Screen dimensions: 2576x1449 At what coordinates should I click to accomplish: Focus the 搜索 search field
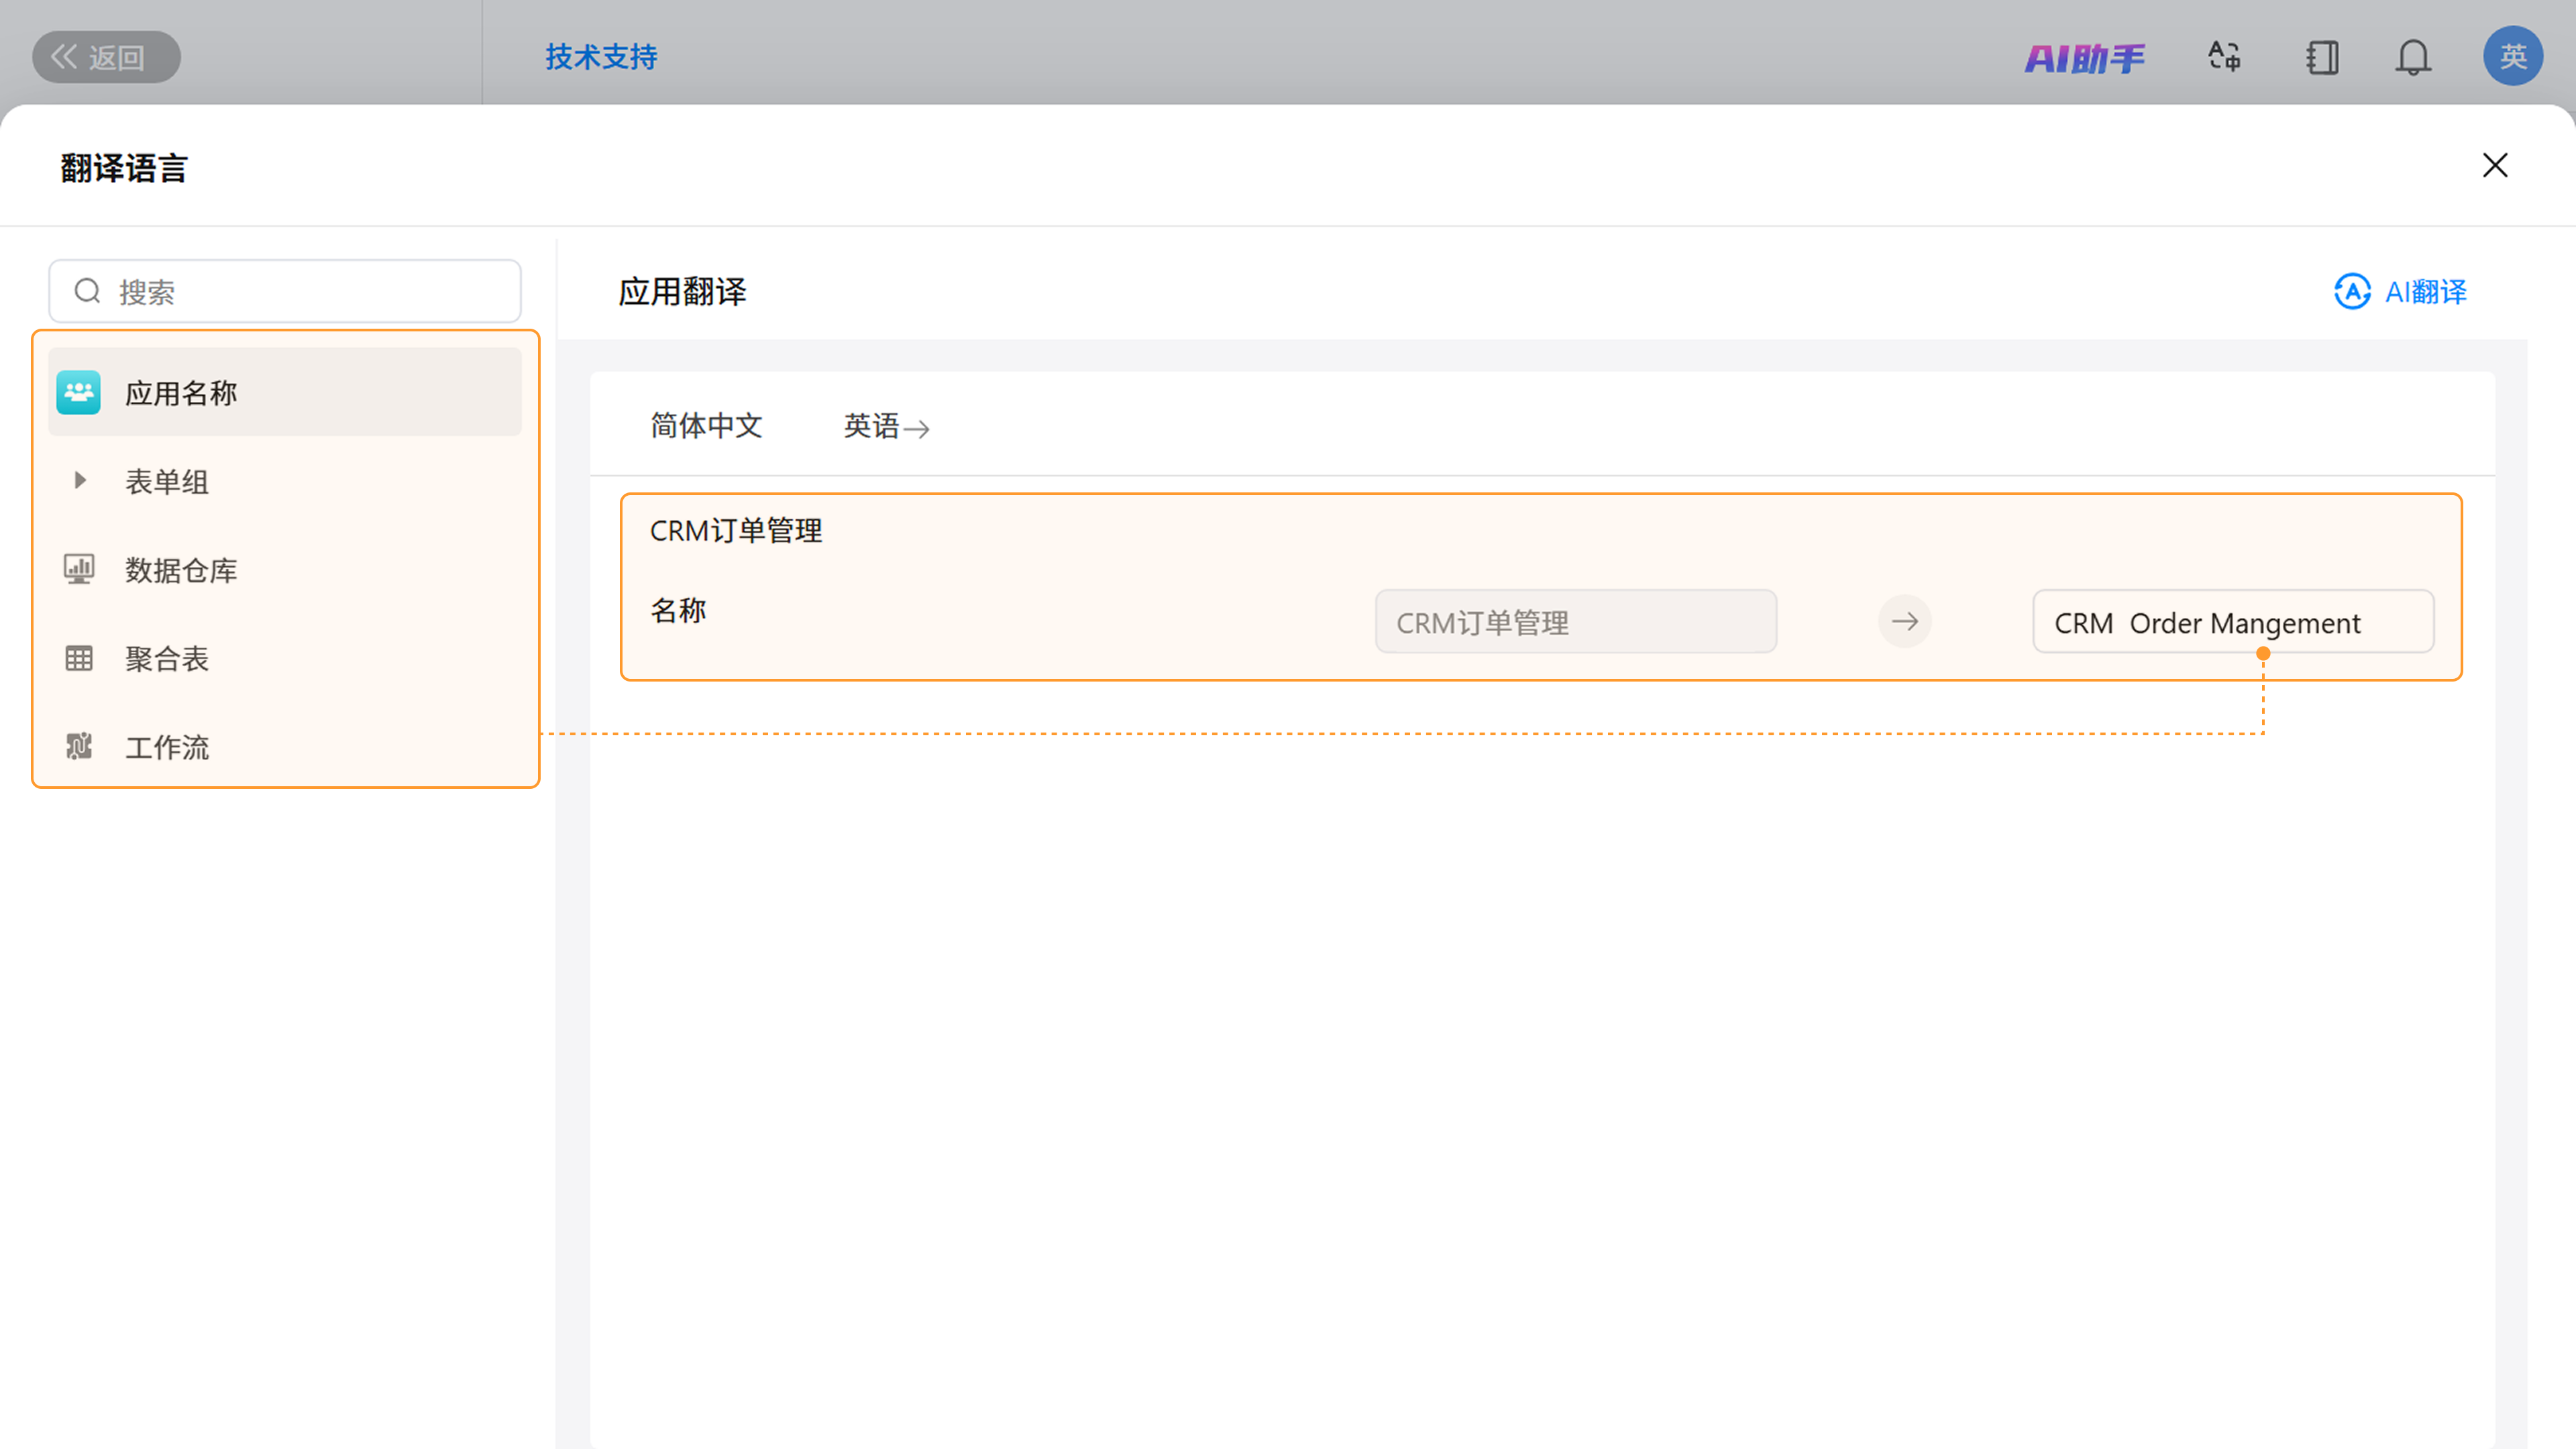point(285,291)
